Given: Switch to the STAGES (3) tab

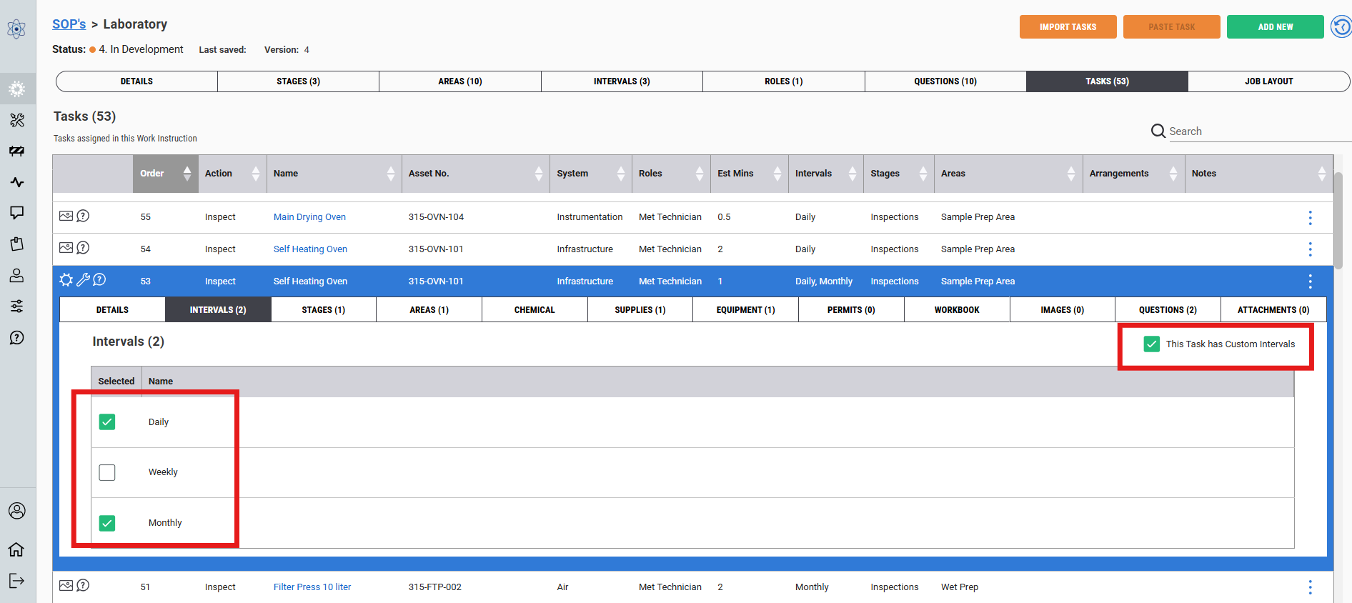Looking at the screenshot, I should pyautogui.click(x=298, y=81).
